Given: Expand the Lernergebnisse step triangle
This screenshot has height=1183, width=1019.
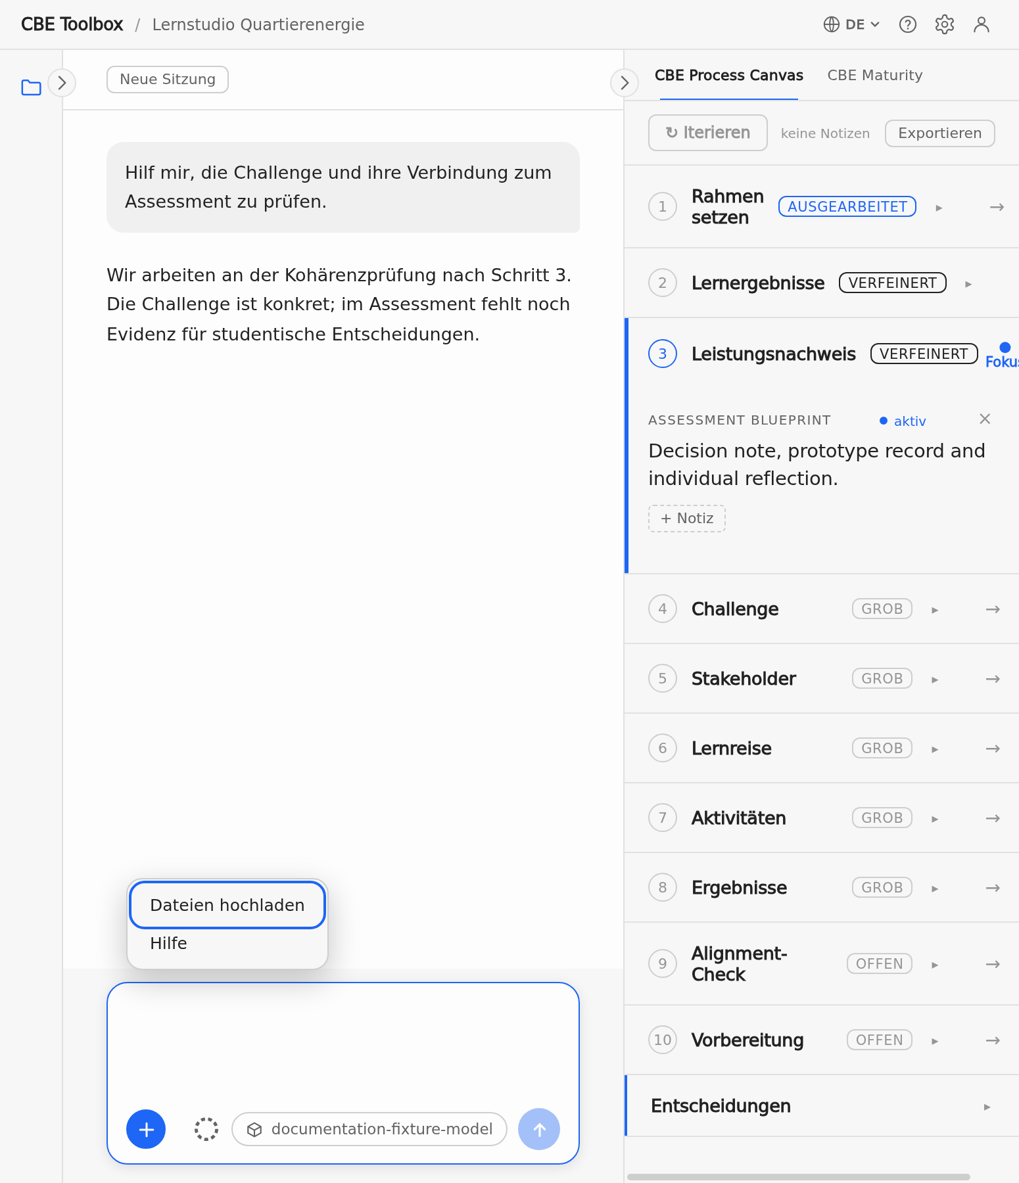Looking at the screenshot, I should [x=968, y=284].
